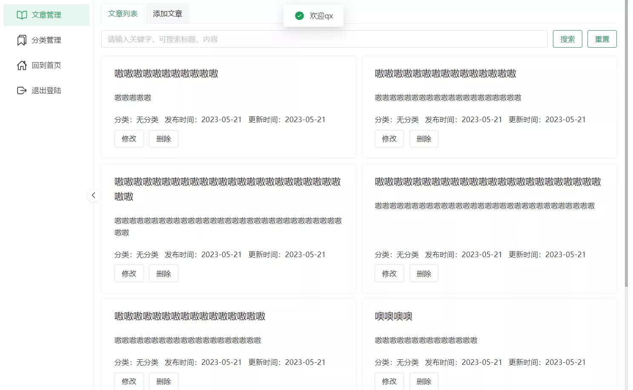
Task: Click 修改 on the first article card
Action: coord(129,139)
